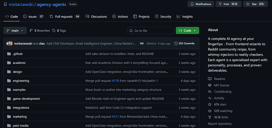
Task: Go to the Discussions tab
Action: click(96, 17)
